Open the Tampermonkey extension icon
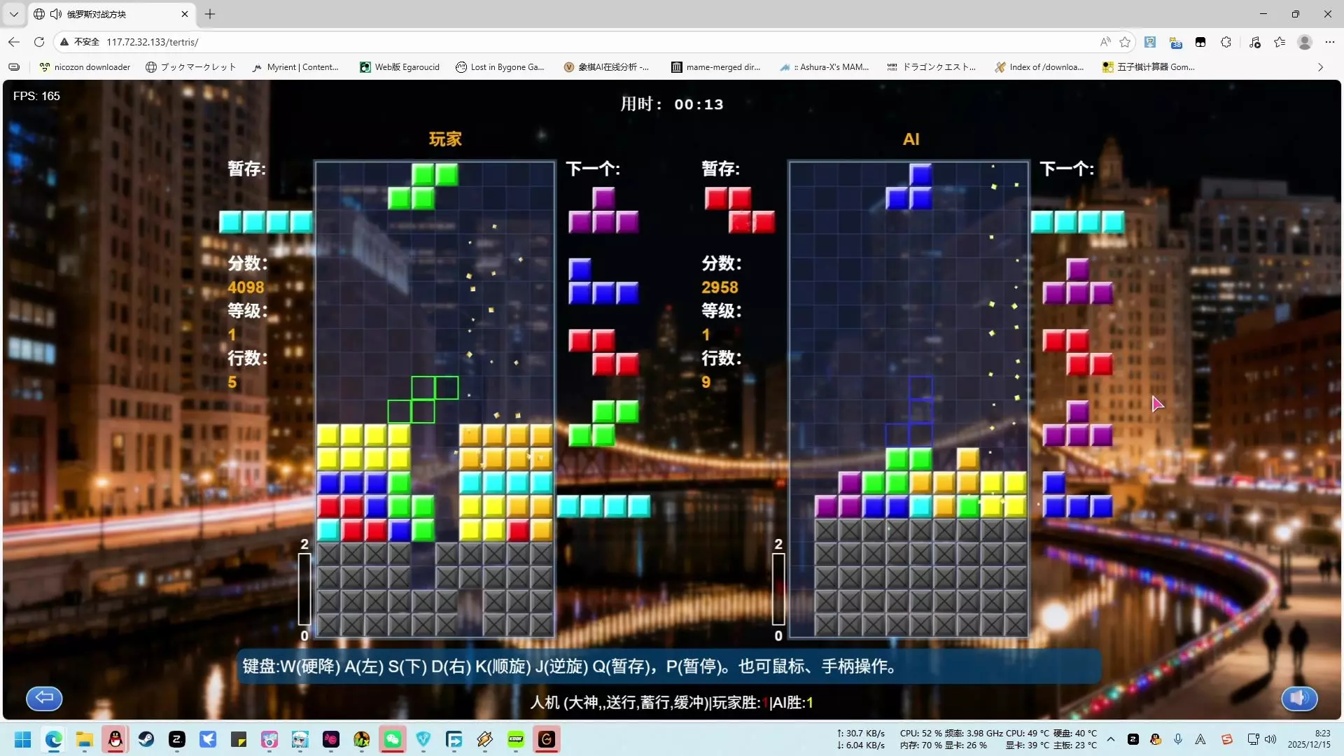The height and width of the screenshot is (756, 1344). pos(1200,42)
